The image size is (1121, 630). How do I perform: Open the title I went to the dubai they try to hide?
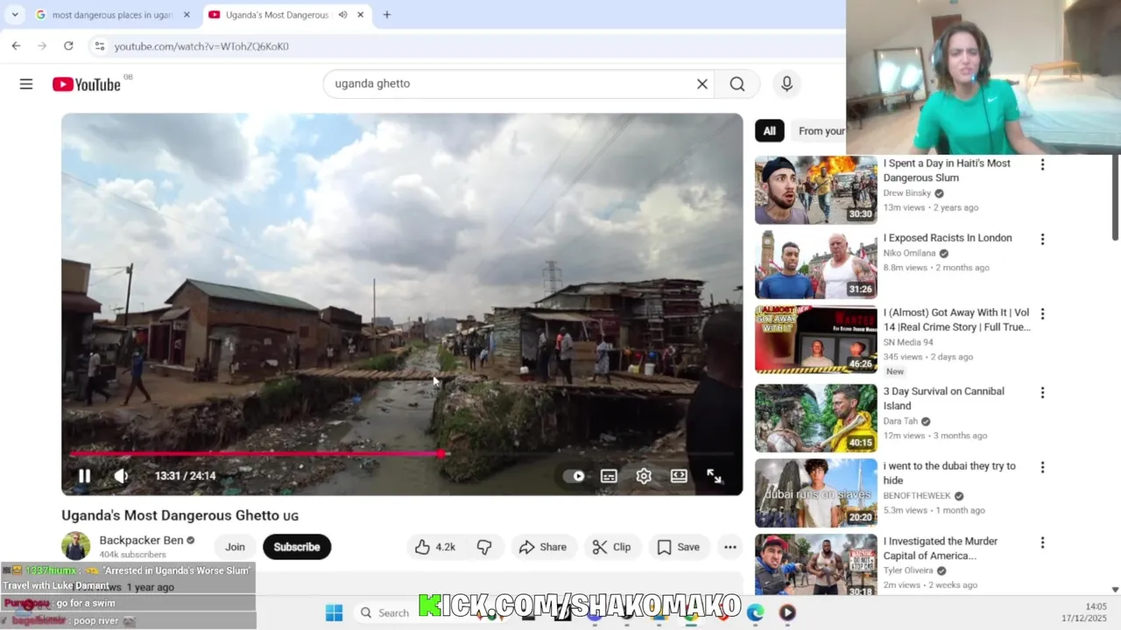coord(949,473)
